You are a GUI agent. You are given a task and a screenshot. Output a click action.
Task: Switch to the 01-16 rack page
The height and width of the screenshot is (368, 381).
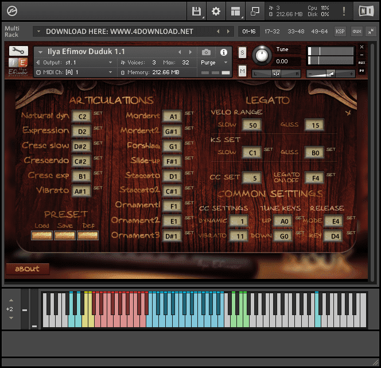[x=249, y=32]
